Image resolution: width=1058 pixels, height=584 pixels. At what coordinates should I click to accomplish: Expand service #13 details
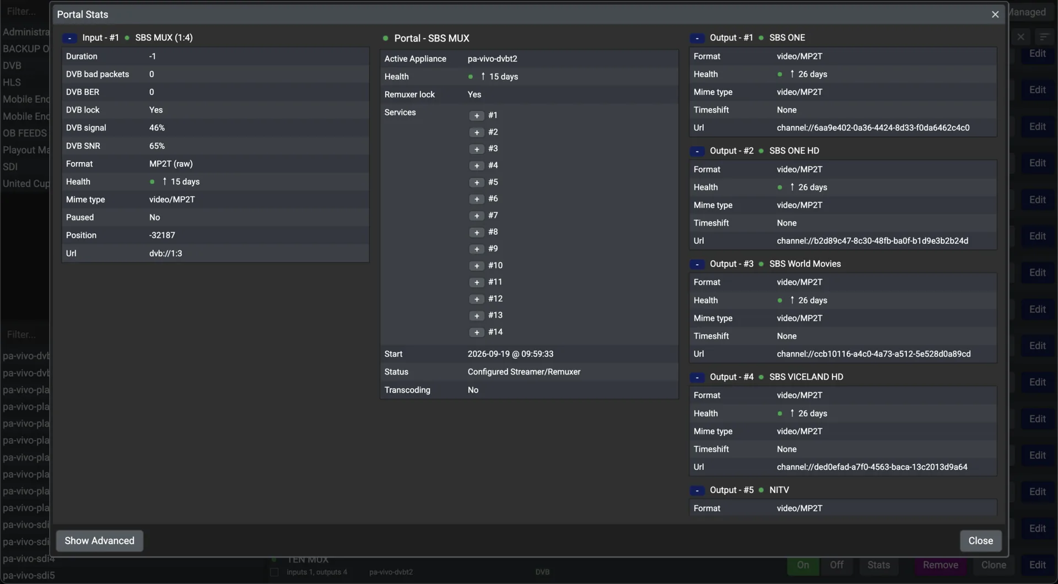477,315
